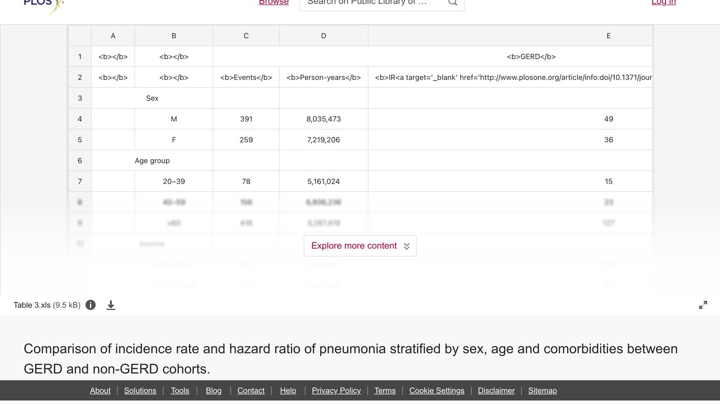Download the Table 3.xls file
This screenshot has height=405, width=720.
[111, 305]
